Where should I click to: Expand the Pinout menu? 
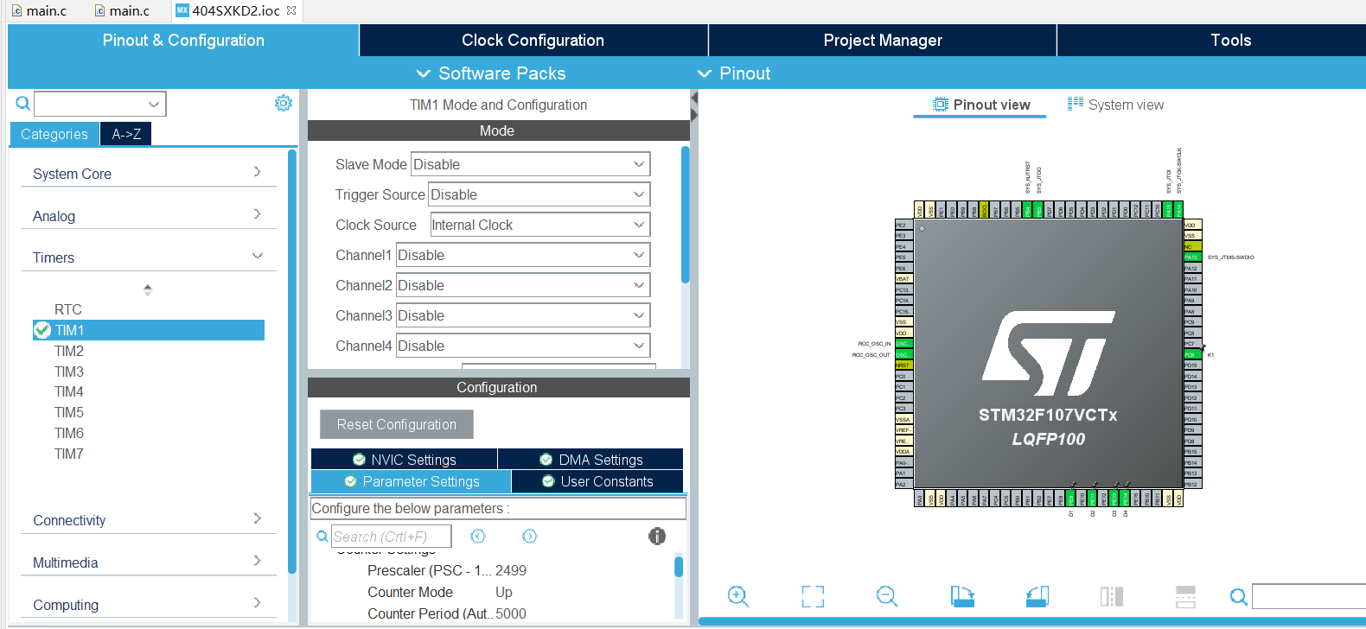point(733,73)
